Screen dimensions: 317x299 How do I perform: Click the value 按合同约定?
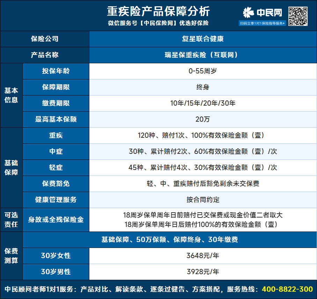click(203, 200)
